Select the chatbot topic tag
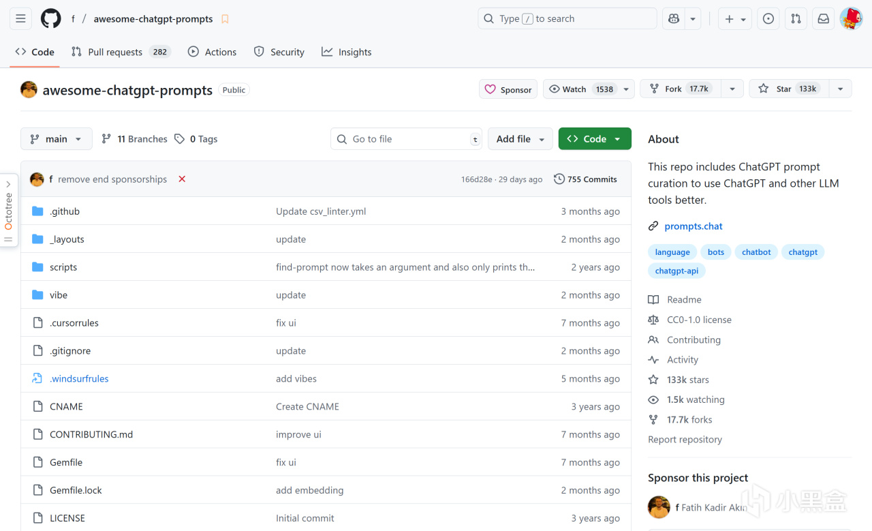Screen dimensions: 872x531 (756, 252)
